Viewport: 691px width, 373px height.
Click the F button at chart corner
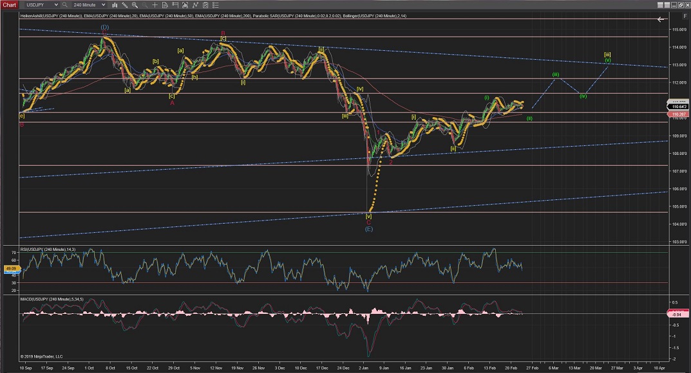(x=685, y=16)
